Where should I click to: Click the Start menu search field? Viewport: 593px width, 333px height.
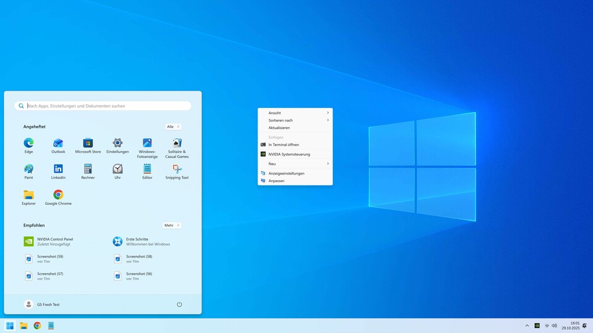point(103,105)
